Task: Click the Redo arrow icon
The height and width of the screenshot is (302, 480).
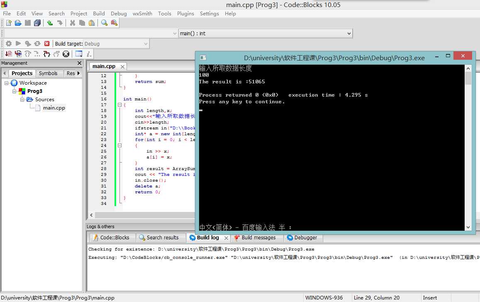Action: pyautogui.click(x=60, y=23)
